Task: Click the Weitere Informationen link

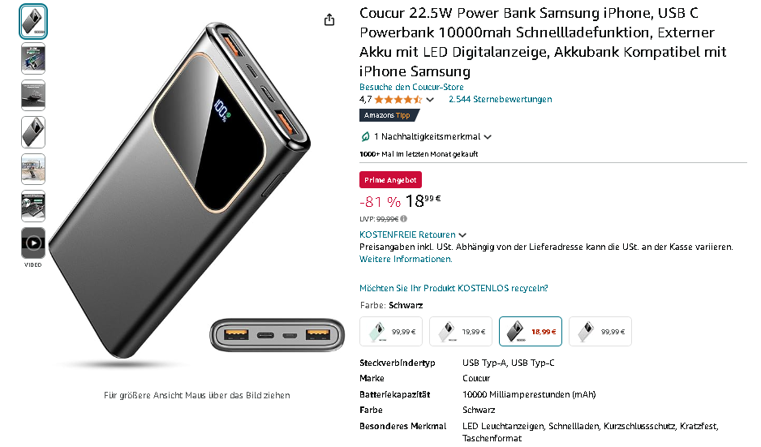Action: tap(406, 259)
